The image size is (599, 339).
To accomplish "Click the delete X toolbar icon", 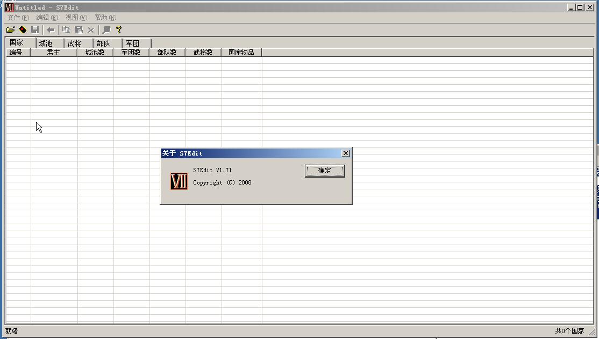I will click(x=91, y=30).
